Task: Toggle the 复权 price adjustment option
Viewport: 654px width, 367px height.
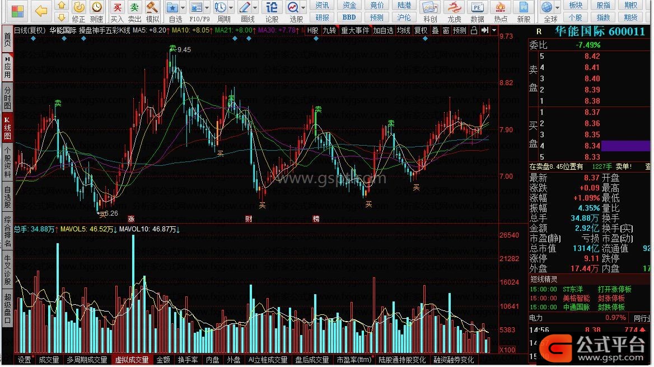Action: pos(421,30)
